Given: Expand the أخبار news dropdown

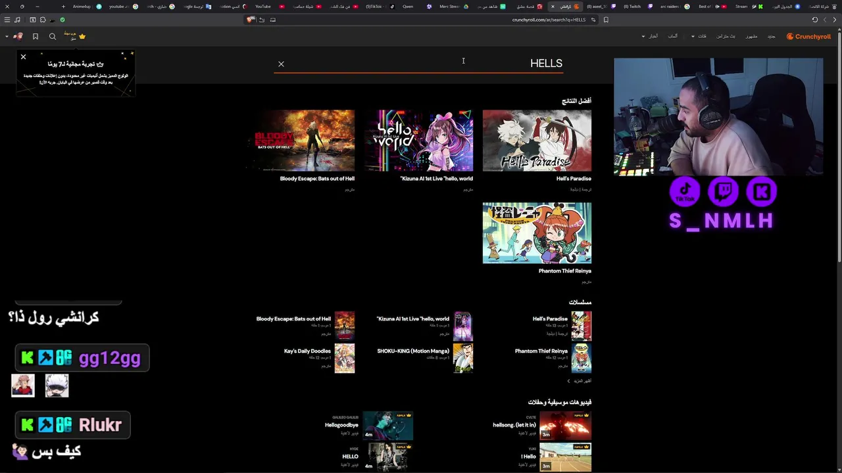Looking at the screenshot, I should pyautogui.click(x=650, y=37).
